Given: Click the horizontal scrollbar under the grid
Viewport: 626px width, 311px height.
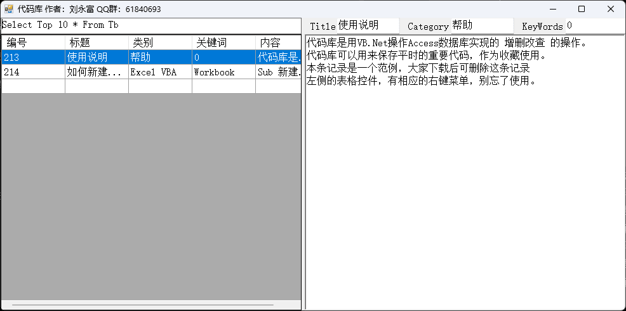Looking at the screenshot, I should tap(143, 305).
